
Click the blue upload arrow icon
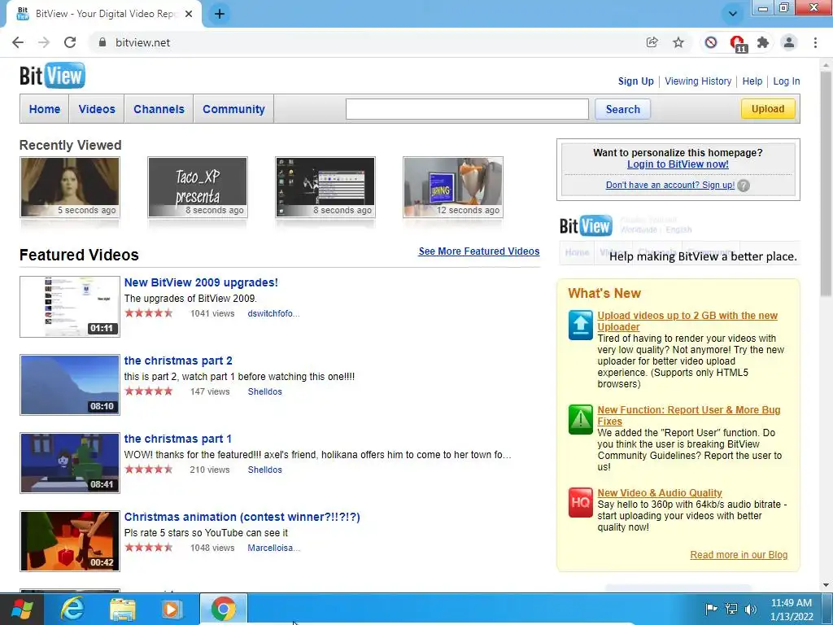click(580, 325)
